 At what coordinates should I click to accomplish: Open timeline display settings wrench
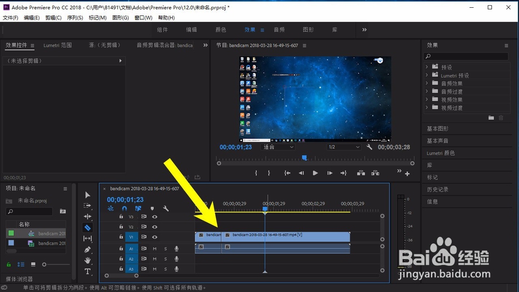166,208
